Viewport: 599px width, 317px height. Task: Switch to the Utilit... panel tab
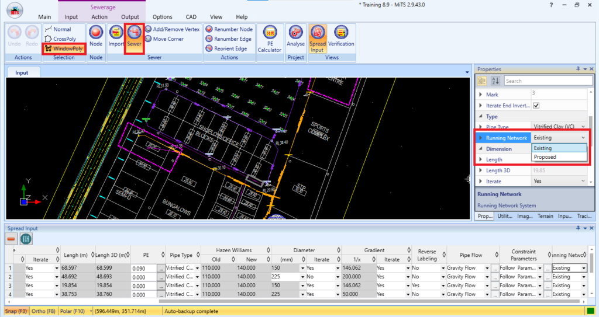[505, 216]
